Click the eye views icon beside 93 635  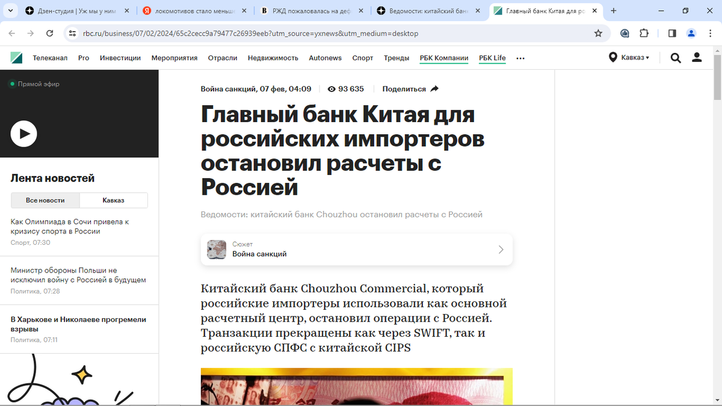(332, 89)
